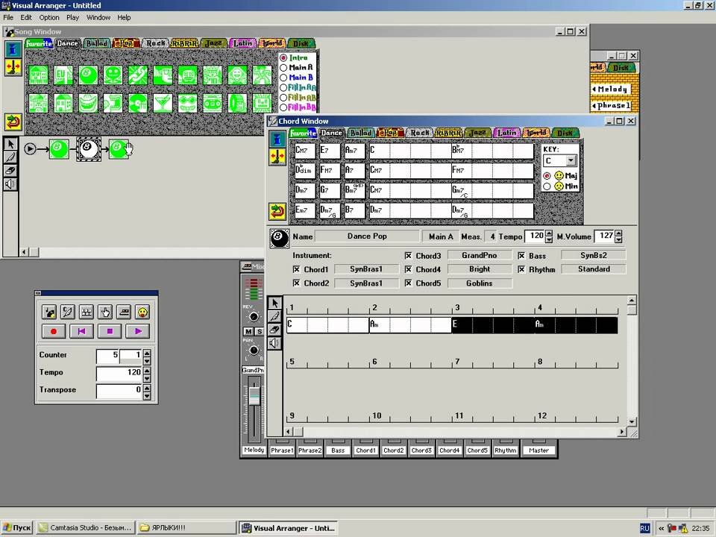Click the GrandPno instrument button for Chord3
716x537 pixels.
(479, 256)
